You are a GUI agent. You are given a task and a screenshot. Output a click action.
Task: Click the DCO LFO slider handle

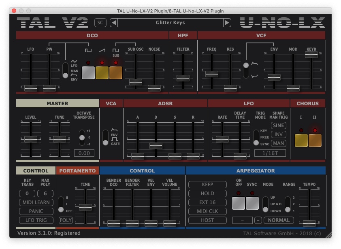[31, 88]
